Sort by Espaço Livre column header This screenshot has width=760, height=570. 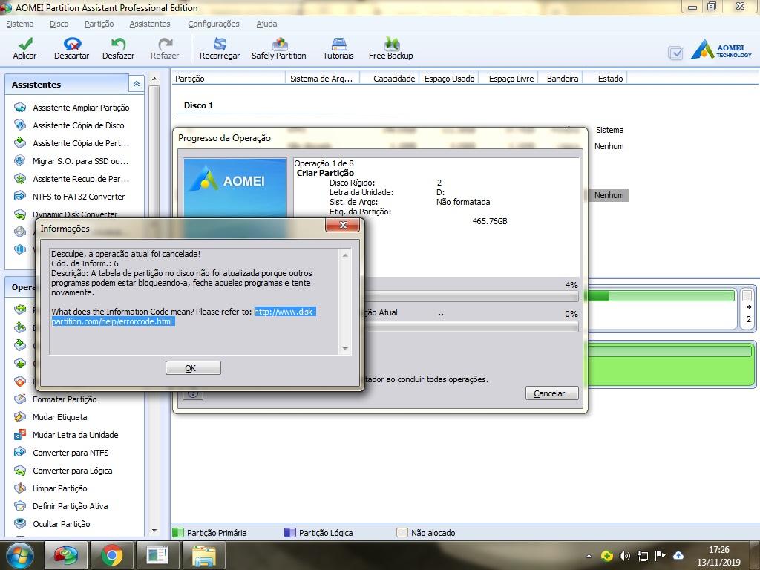click(x=510, y=79)
